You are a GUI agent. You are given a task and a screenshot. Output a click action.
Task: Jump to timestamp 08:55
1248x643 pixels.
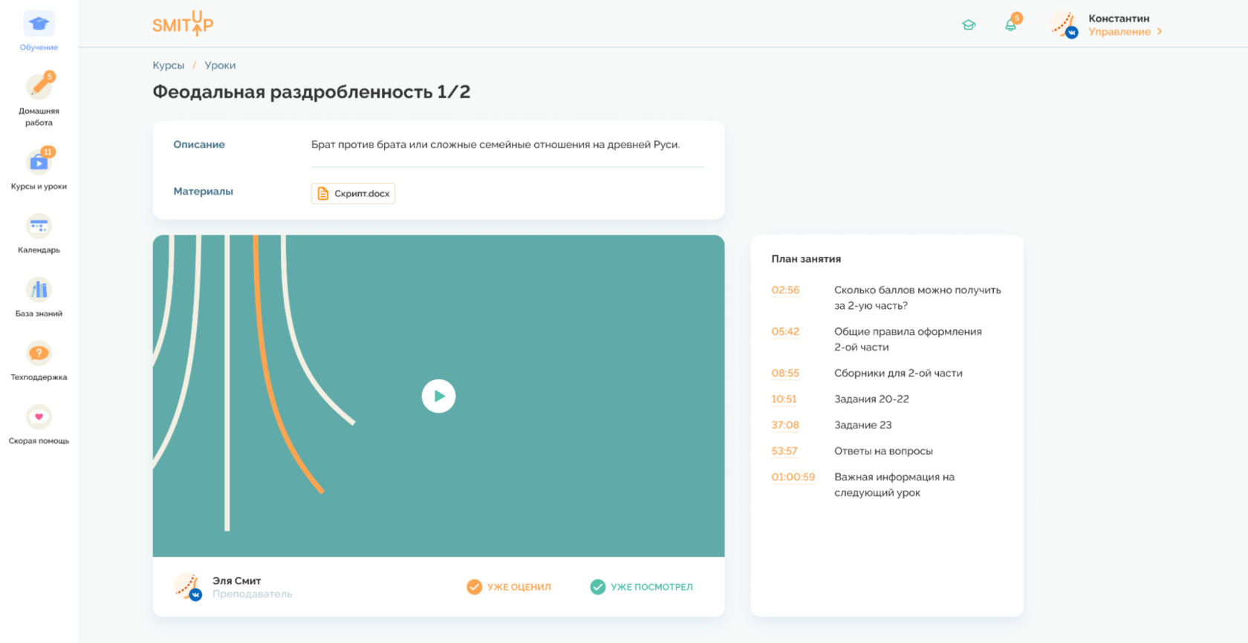click(785, 373)
